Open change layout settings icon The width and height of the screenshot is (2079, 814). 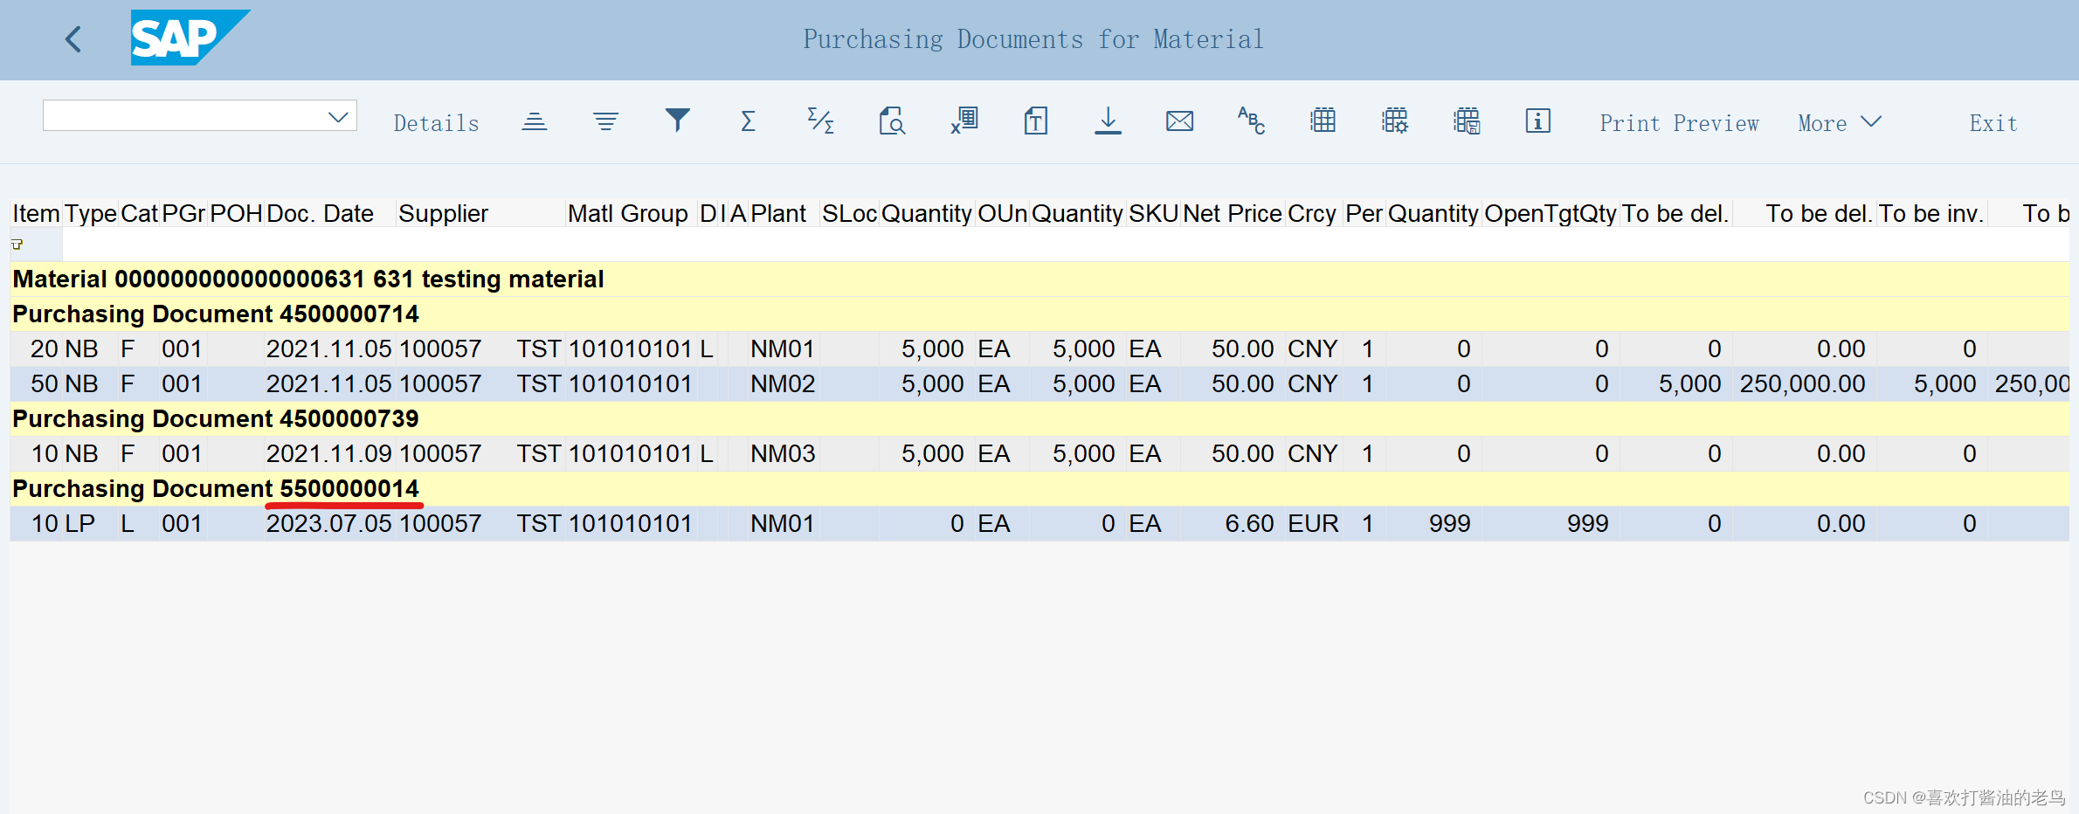tap(1394, 121)
